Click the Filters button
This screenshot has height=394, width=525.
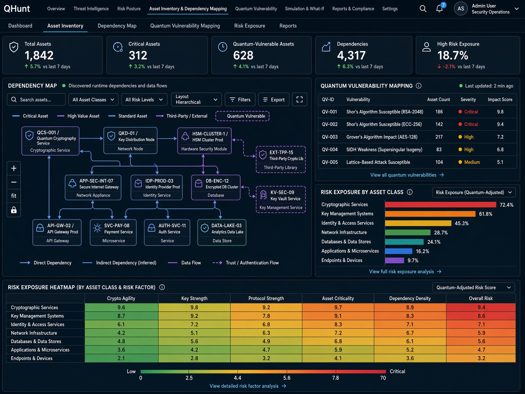(240, 99)
